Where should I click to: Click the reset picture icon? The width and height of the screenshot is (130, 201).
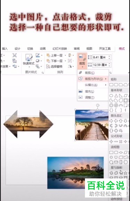coord(15,66)
